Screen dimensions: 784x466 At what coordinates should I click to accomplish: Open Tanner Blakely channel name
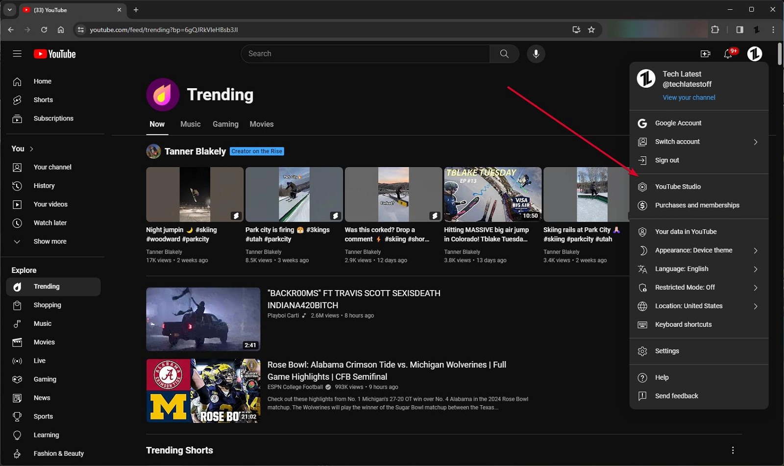pos(195,151)
